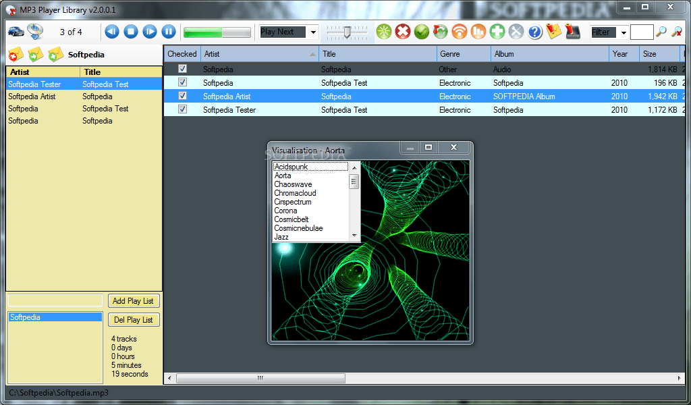Viewport: 691px width, 405px height.
Task: Click track list scroll-right arrow
Action: 679,378
